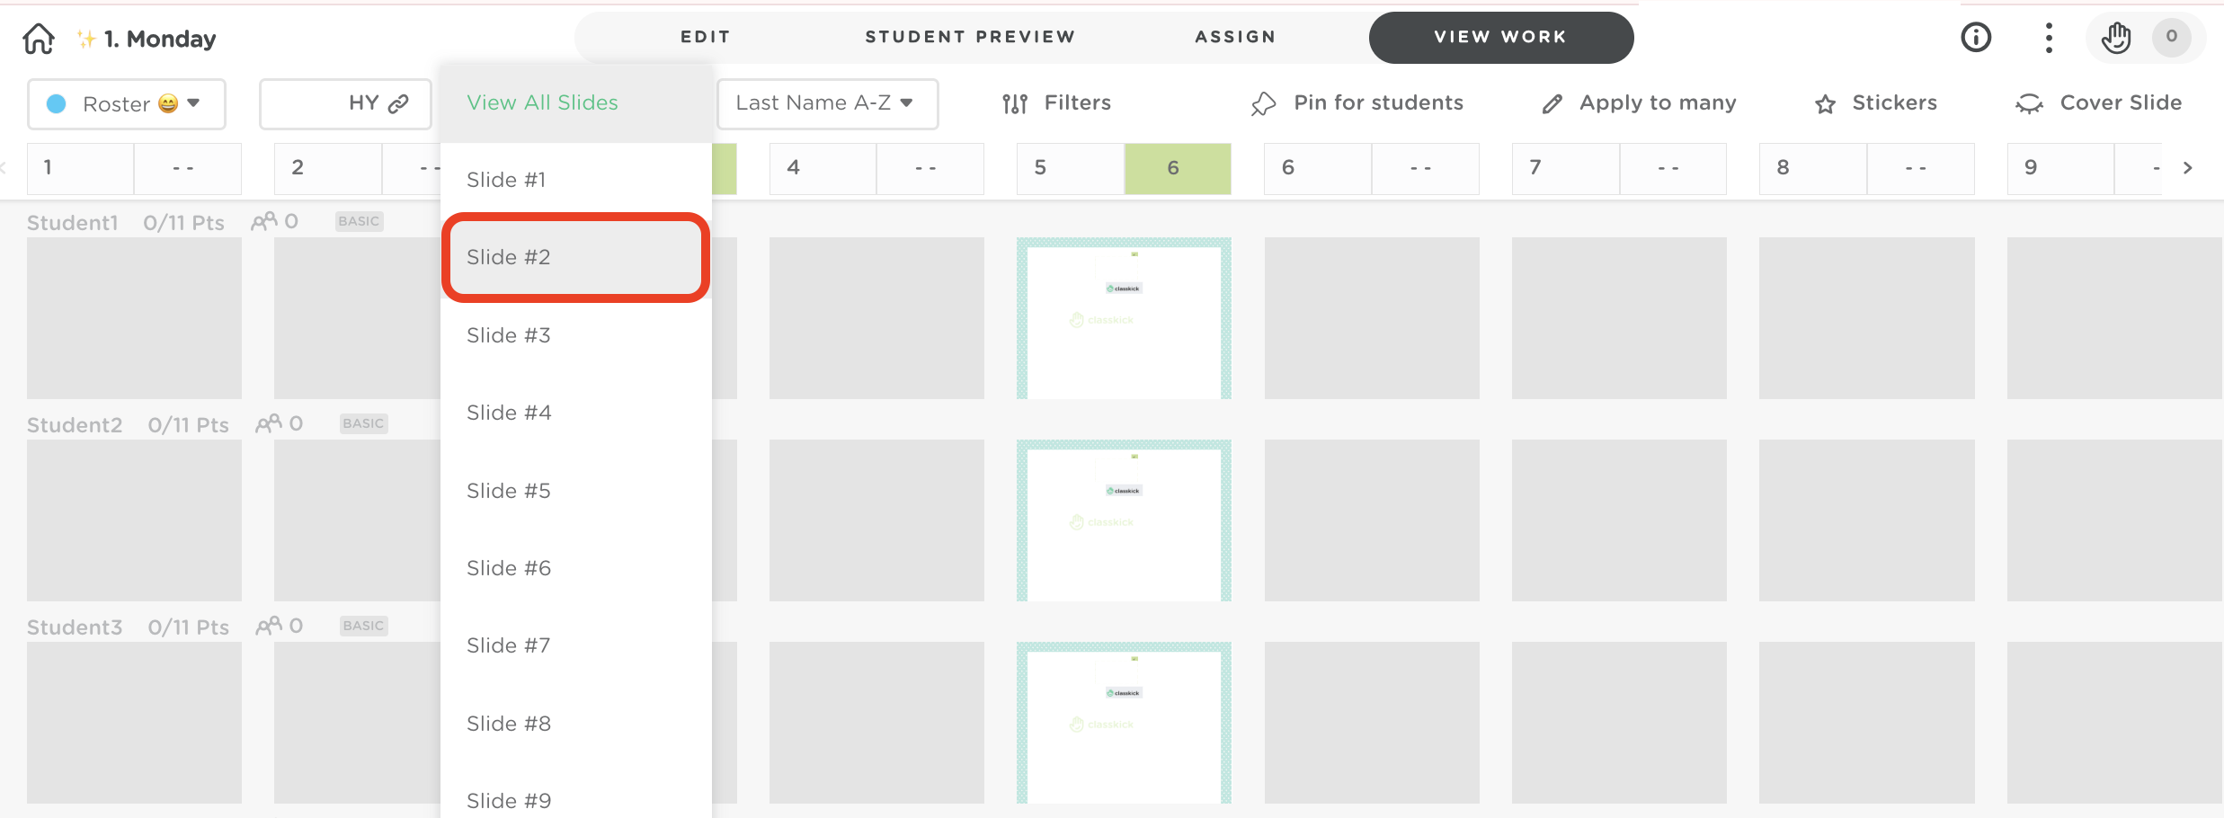Open Stickers star icon

tap(1825, 104)
